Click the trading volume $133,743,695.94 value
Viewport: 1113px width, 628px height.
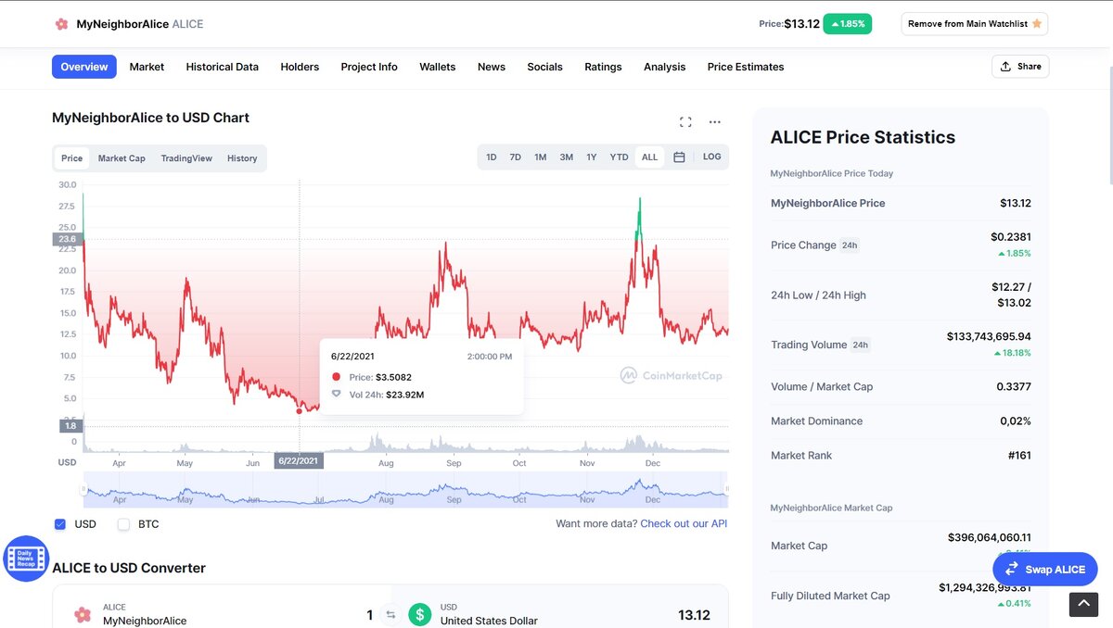pos(989,336)
